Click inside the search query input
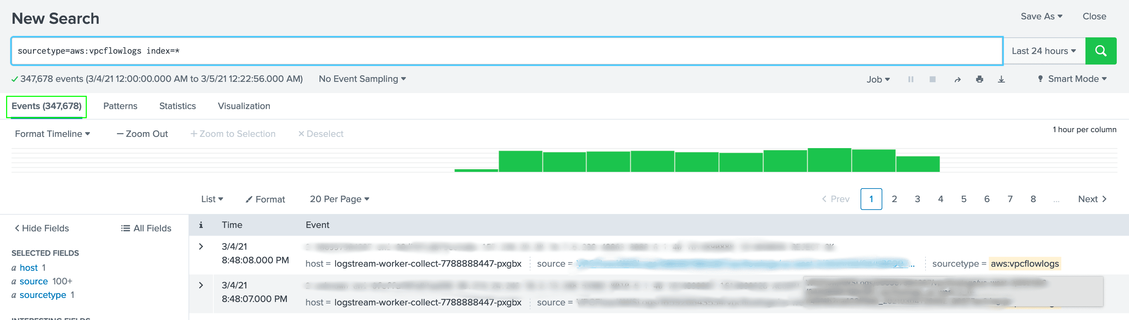The image size is (1129, 320). (504, 51)
